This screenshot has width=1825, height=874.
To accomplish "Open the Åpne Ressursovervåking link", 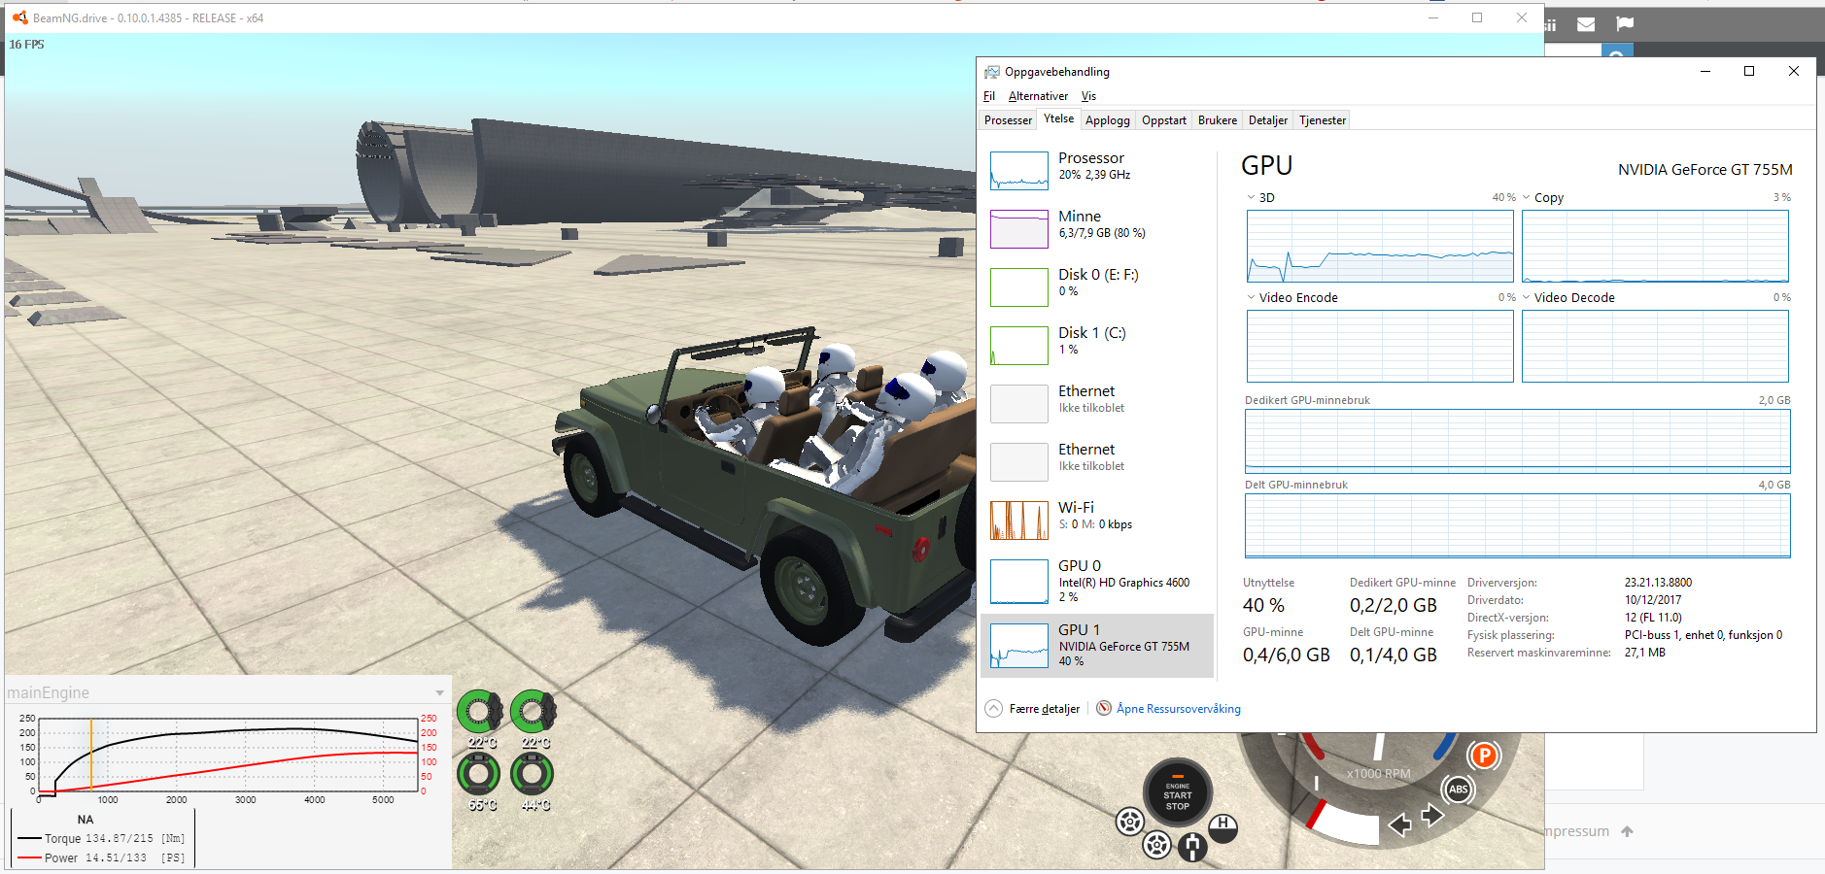I will pos(1179,709).
